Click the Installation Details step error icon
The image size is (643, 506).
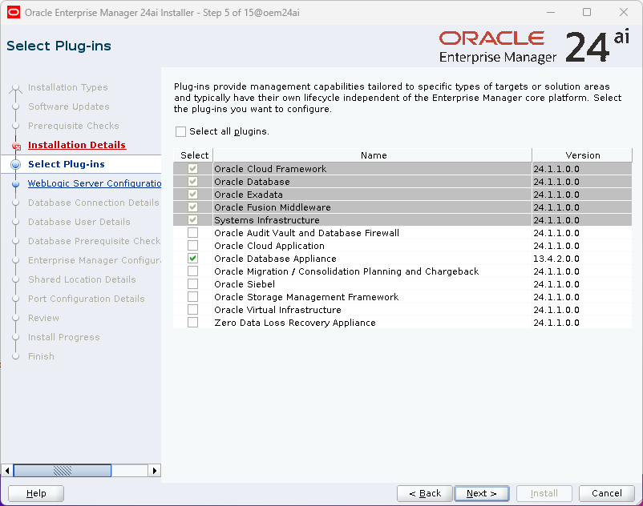click(16, 145)
